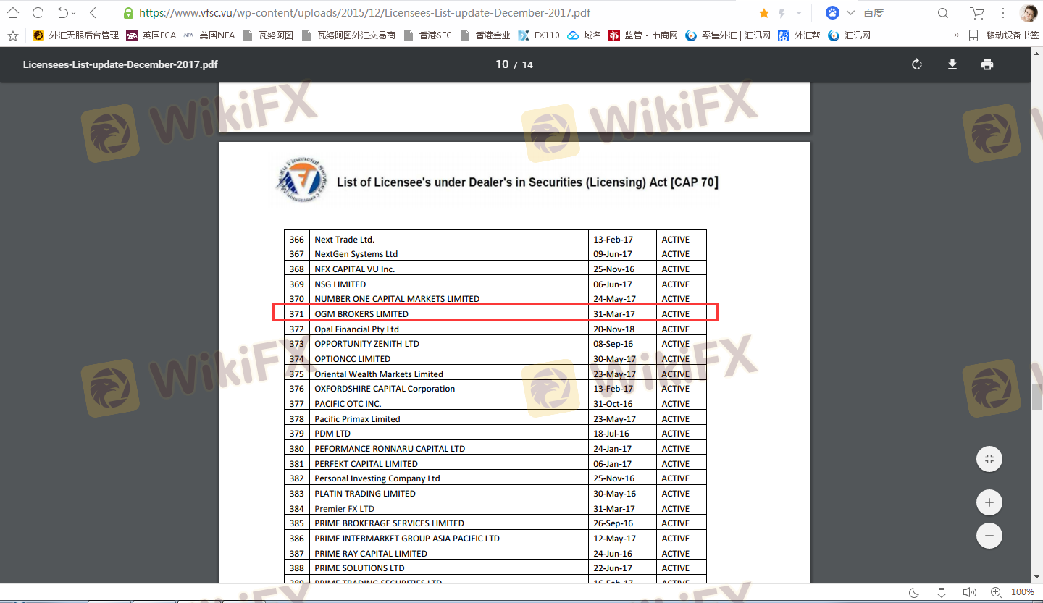Go to browser home page

[x=13, y=13]
